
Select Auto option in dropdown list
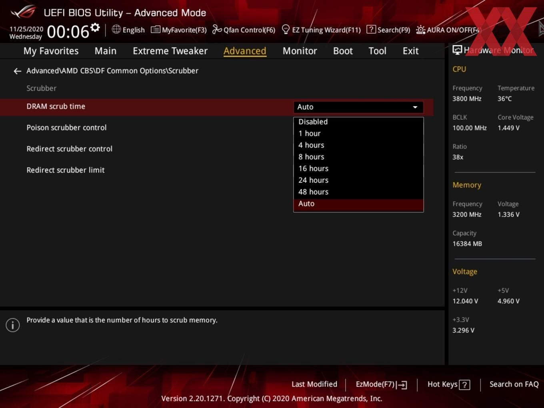tap(358, 204)
